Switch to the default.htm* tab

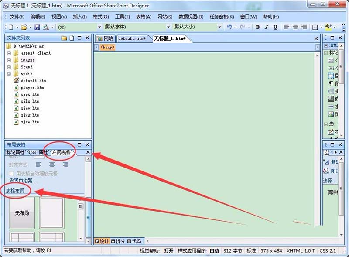(x=132, y=38)
